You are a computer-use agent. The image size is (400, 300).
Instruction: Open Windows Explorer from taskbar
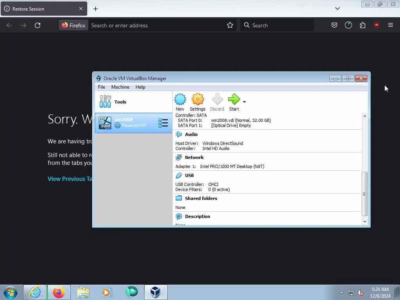83,292
